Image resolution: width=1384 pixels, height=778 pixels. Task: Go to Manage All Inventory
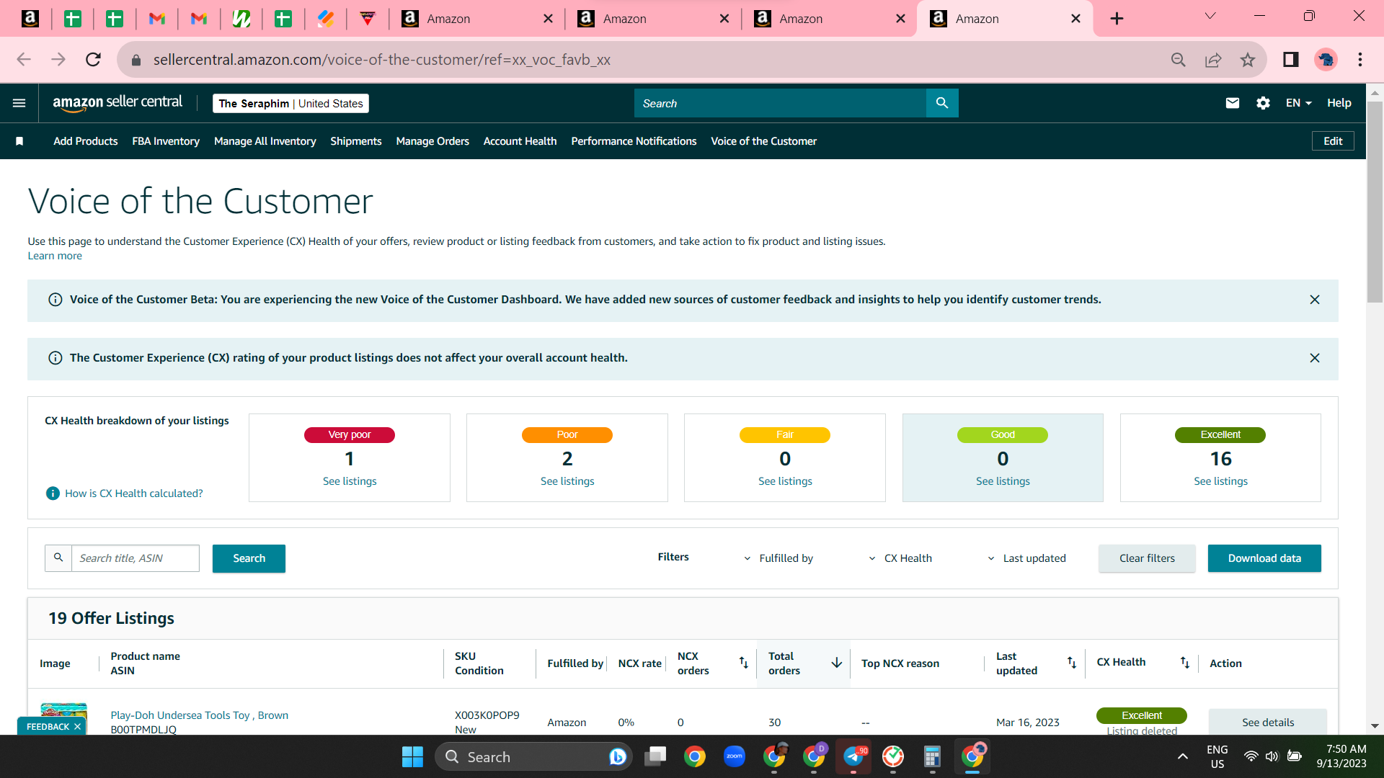tap(265, 141)
